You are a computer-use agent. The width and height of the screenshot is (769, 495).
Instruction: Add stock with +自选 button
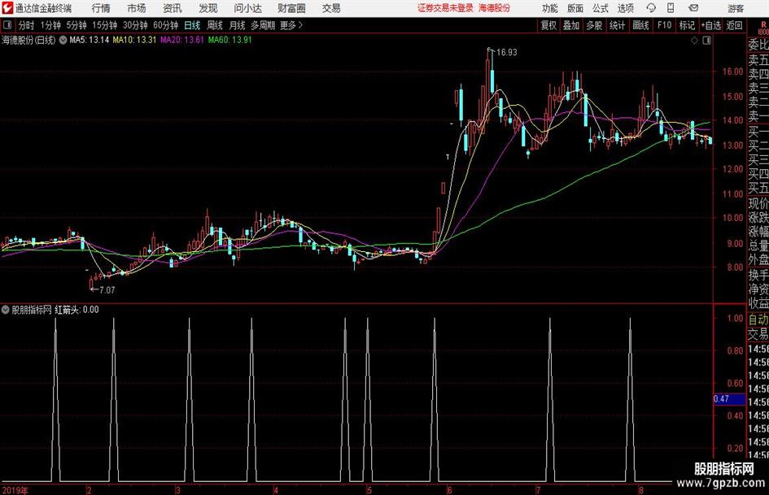[711, 25]
